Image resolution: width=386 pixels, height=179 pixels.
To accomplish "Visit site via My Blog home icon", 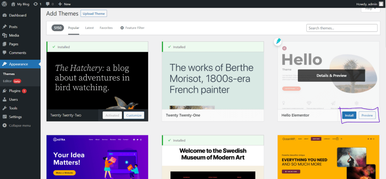I will point(13,4).
